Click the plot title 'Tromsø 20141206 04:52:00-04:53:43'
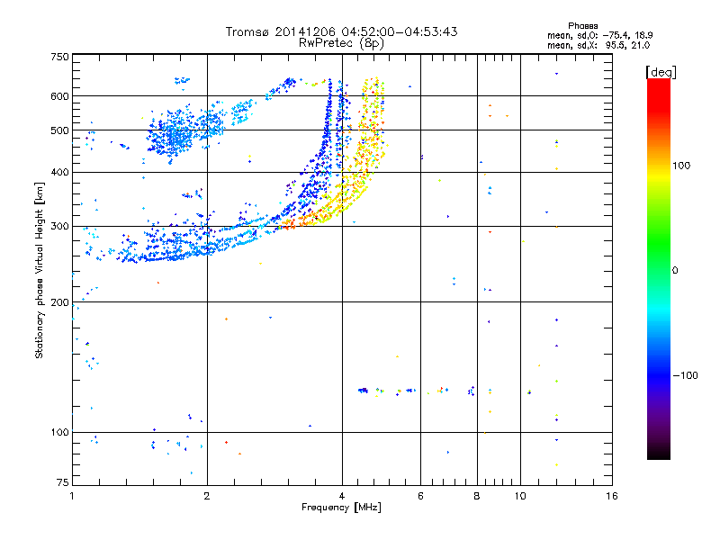 341,31
